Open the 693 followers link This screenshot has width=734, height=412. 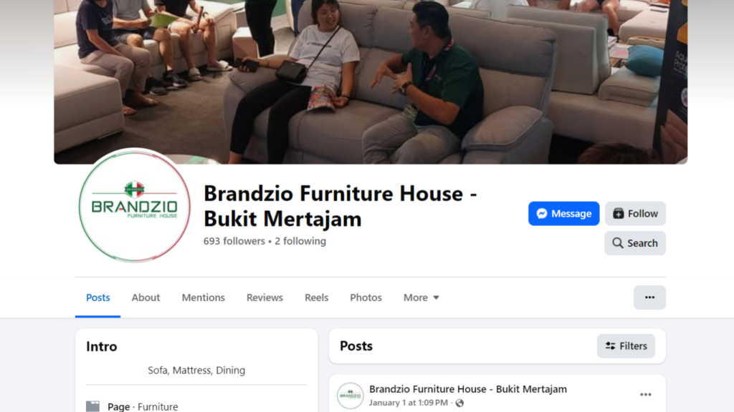point(234,241)
